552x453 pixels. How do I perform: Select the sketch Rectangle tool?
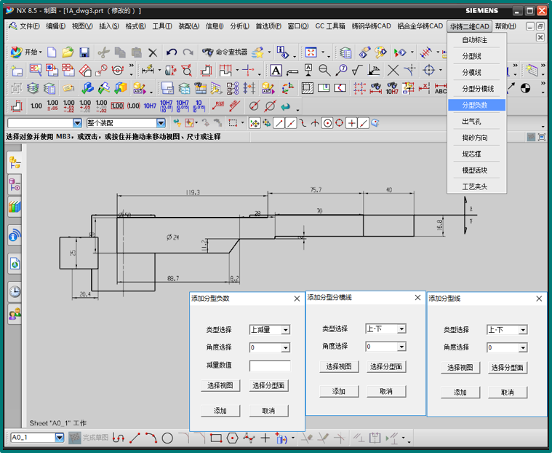click(216, 438)
